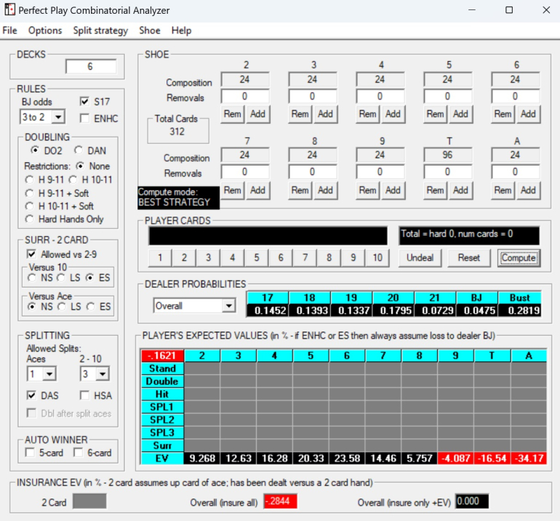Uncheck DAS in splitting options
The width and height of the screenshot is (560, 521).
(x=31, y=395)
